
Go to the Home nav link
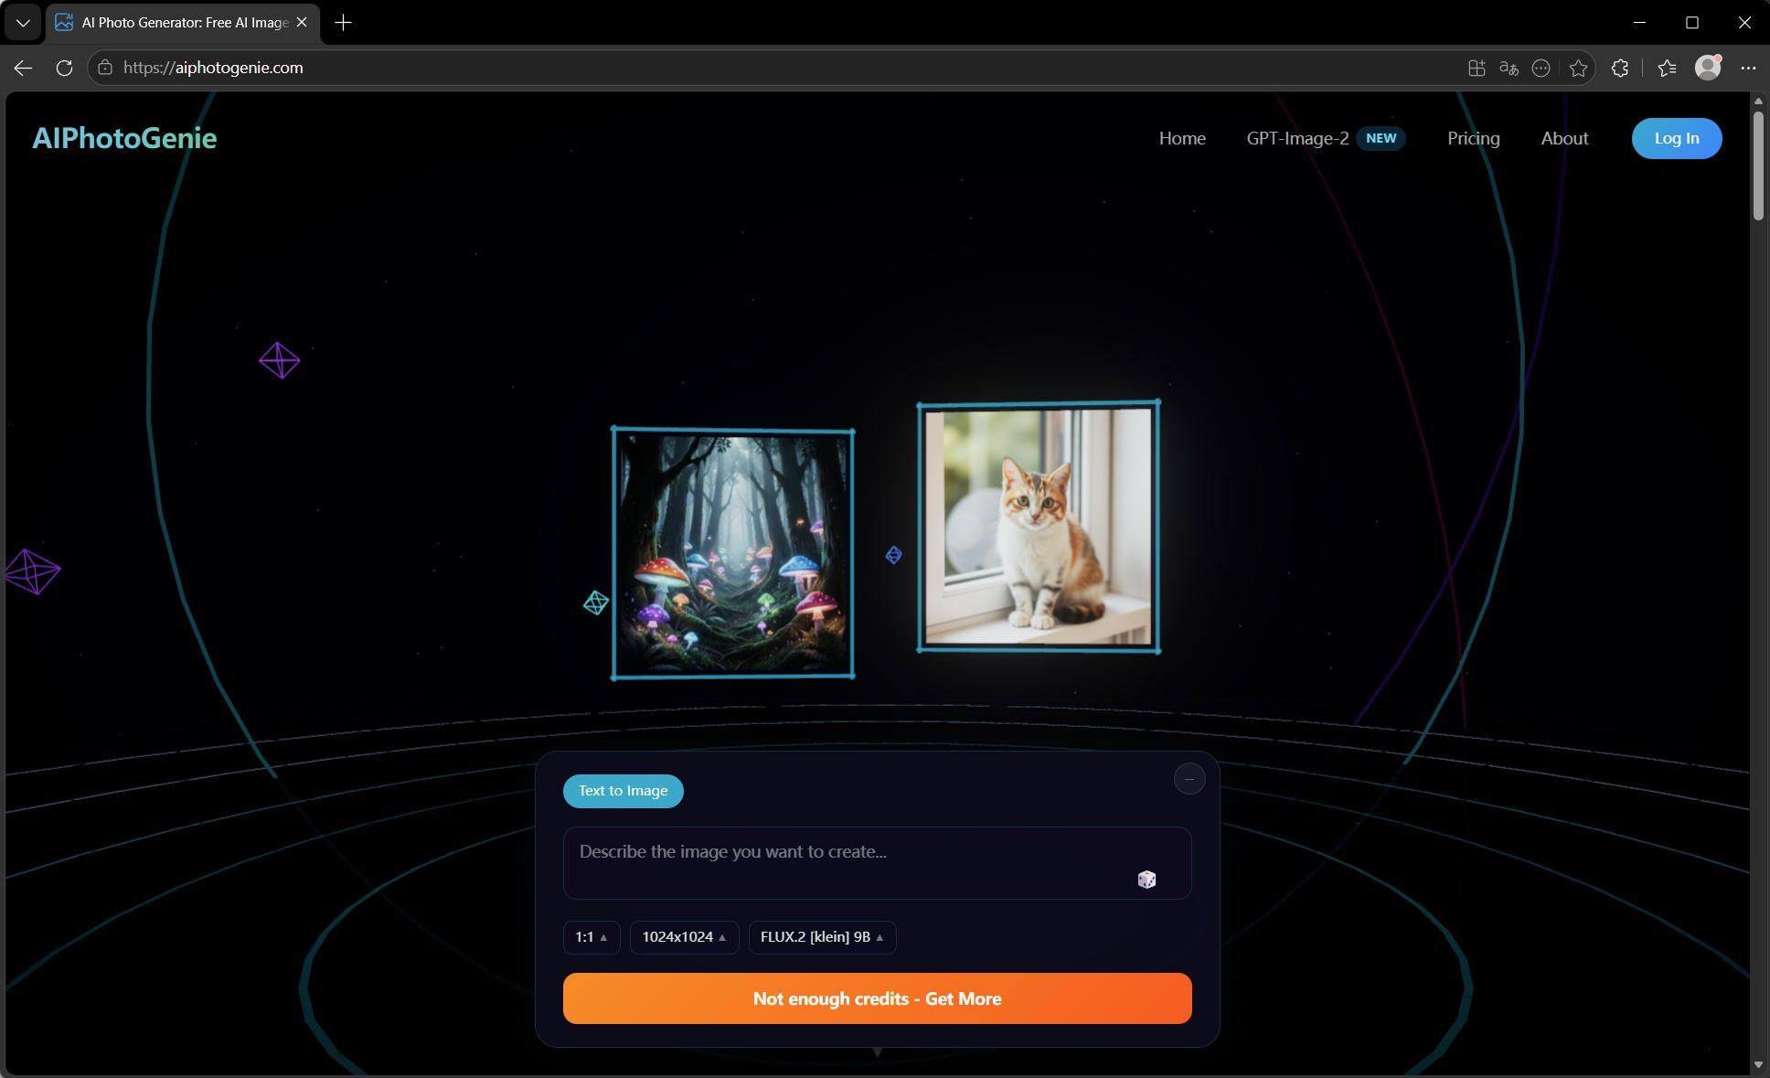click(1182, 138)
